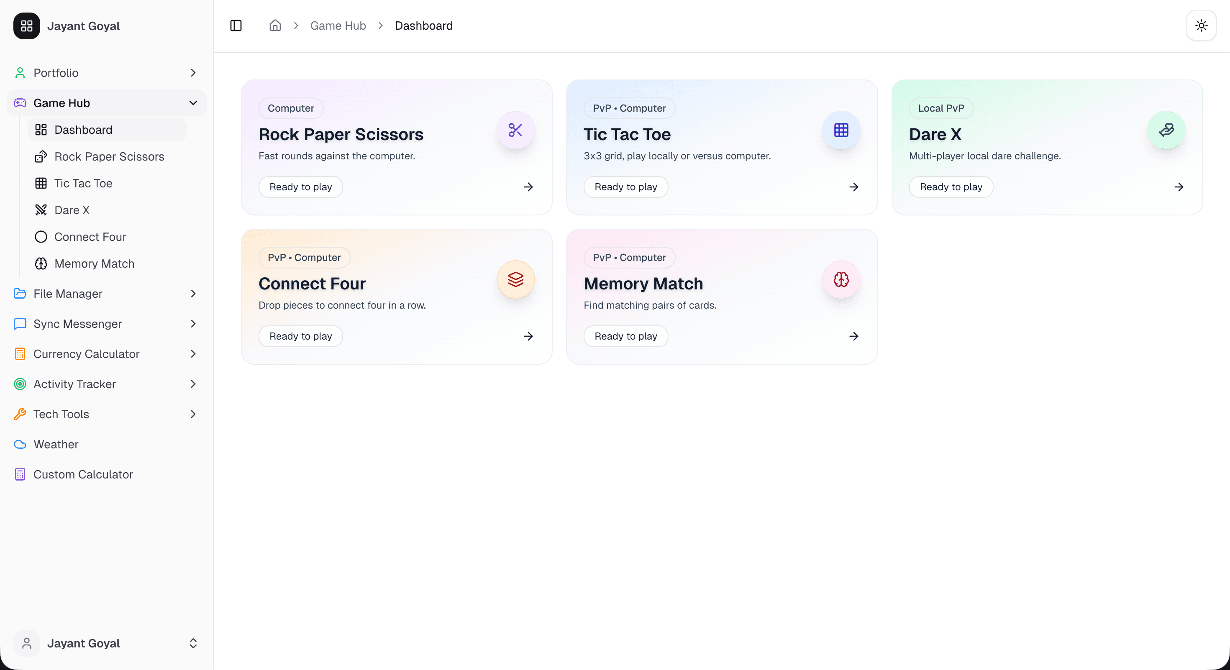The height and width of the screenshot is (670, 1230).
Task: Click the Rock Paper Scissors sidebar icon
Action: click(x=41, y=156)
